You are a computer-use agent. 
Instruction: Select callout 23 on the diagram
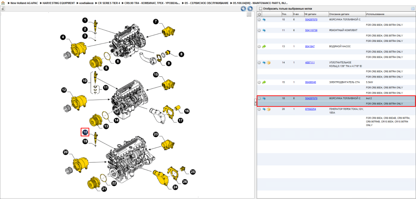tap(156, 134)
